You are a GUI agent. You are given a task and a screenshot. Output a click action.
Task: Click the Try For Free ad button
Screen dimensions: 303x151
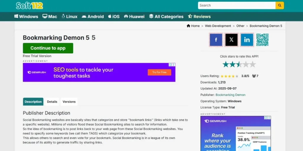159,72
